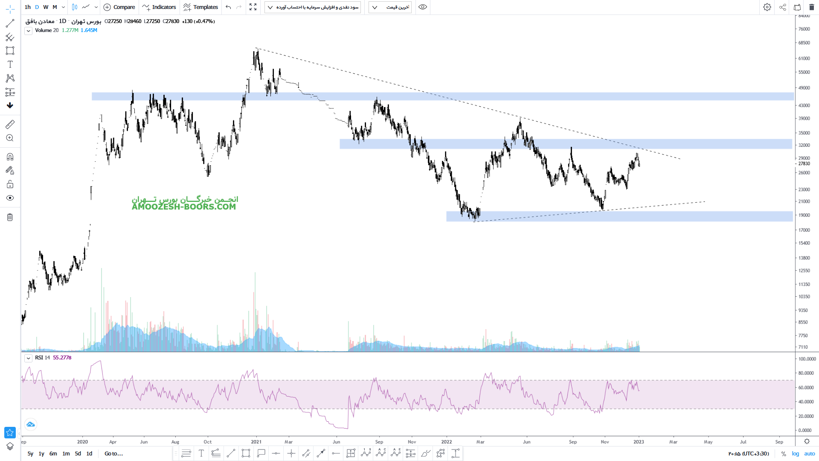This screenshot has width=819, height=461.
Task: Select the text annotation tool
Action: tap(10, 64)
